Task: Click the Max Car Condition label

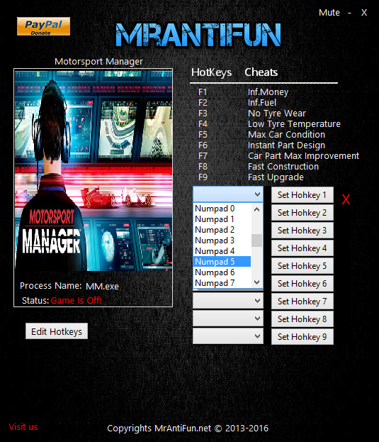Action: [286, 135]
